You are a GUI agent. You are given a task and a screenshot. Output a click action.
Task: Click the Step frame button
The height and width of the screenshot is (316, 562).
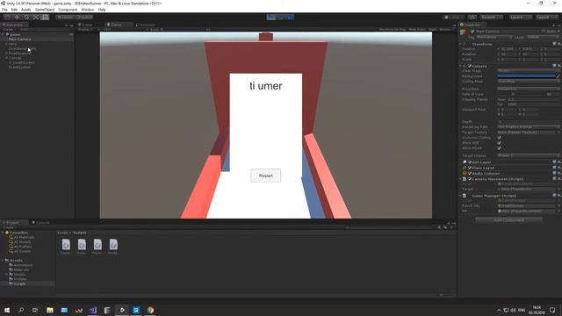(290, 17)
